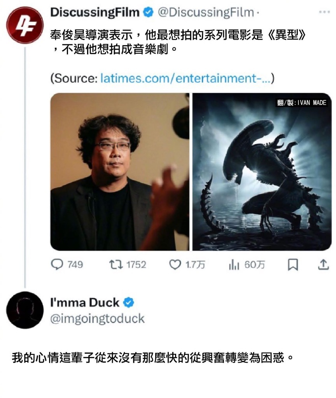Open the Alien creature artwork image
Viewport: 336px width, 398px height.
(262, 171)
